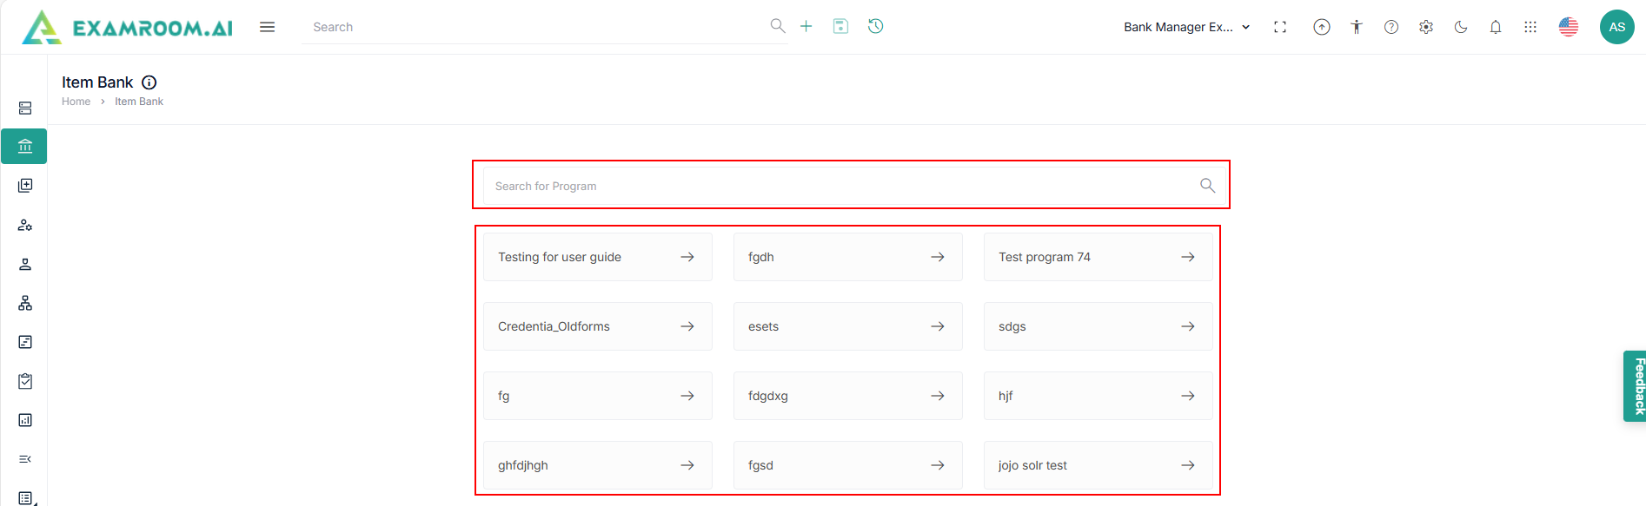Open the user settings sidebar item
The image size is (1646, 506).
(x=25, y=225)
